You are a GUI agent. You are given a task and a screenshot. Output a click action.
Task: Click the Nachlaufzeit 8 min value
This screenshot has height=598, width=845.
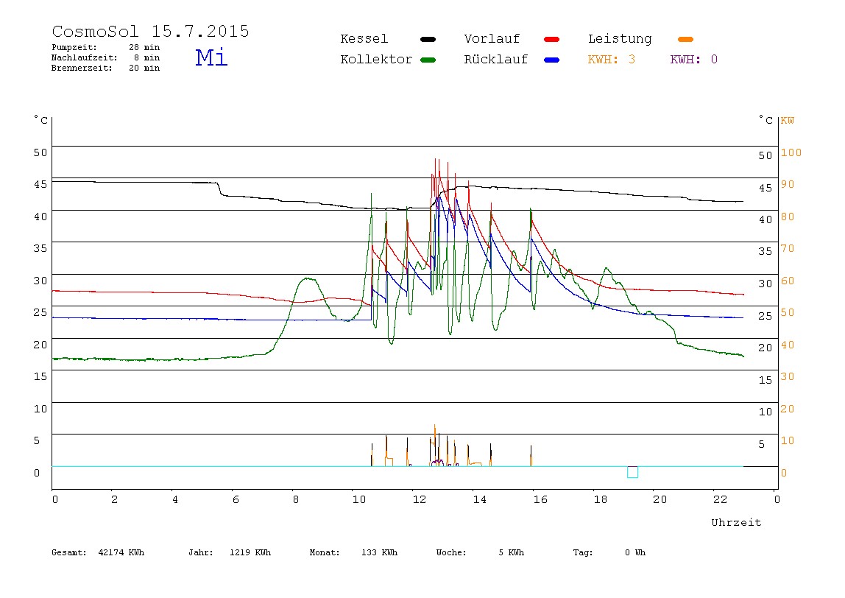tap(146, 57)
